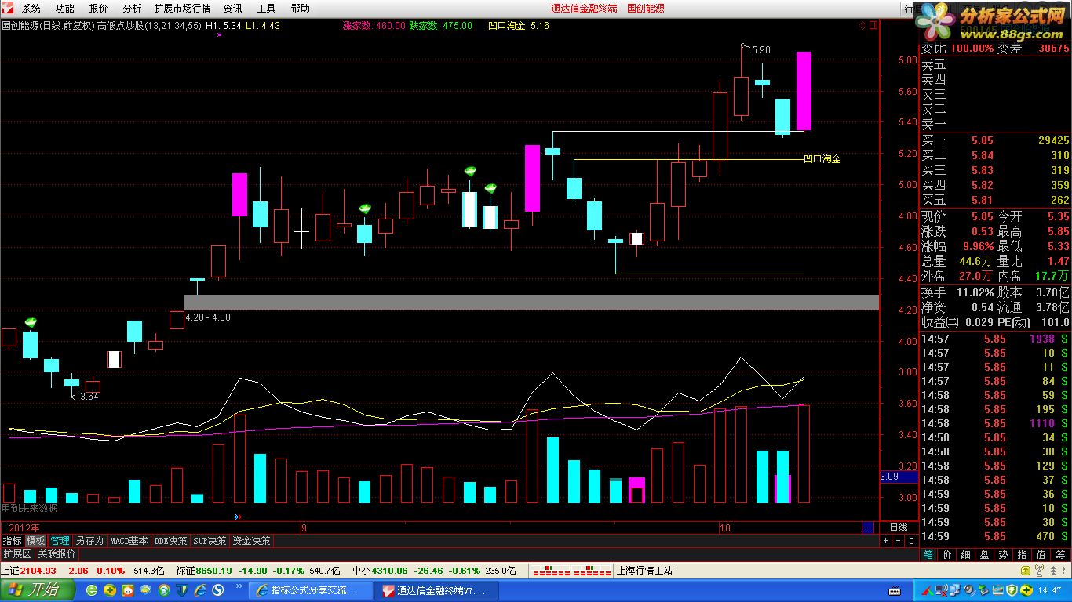Screen dimensions: 1072x602
Task: Expand quick launch overflow chevron
Action: tap(239, 586)
